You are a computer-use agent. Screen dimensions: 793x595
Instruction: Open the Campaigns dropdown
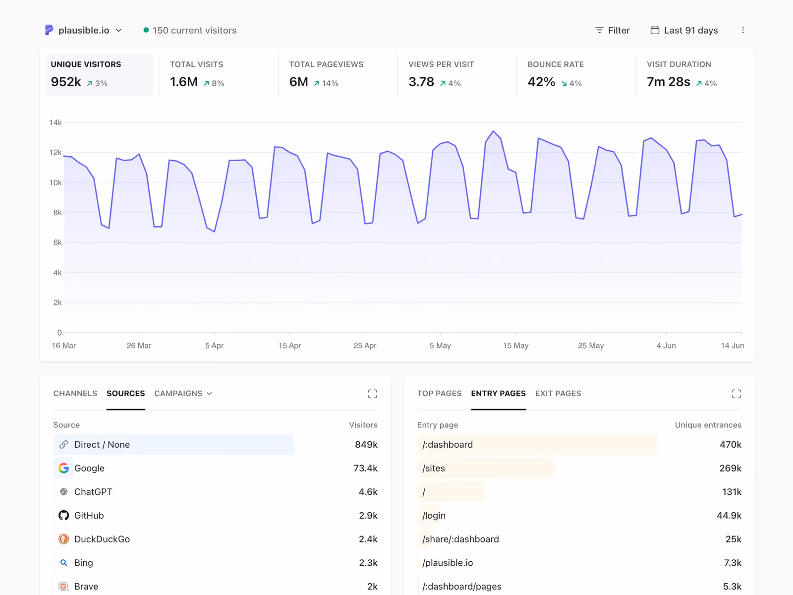pyautogui.click(x=183, y=394)
